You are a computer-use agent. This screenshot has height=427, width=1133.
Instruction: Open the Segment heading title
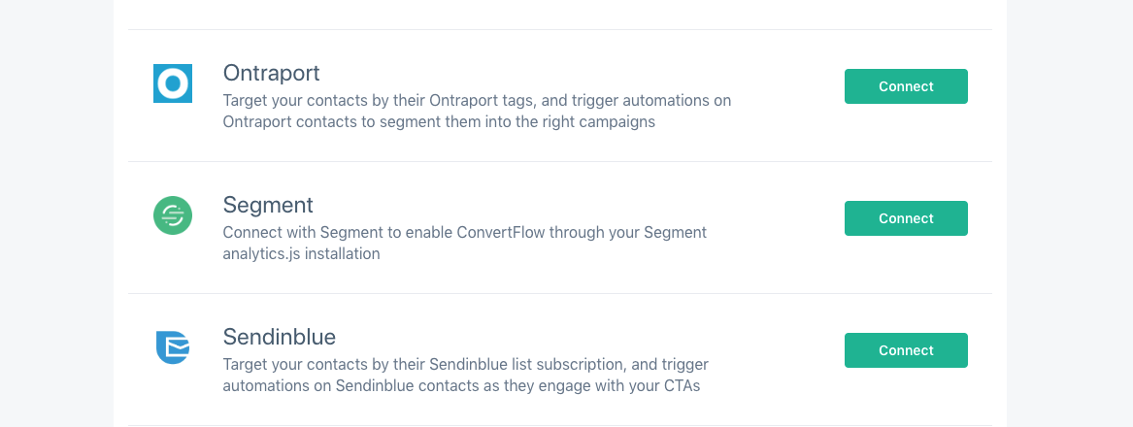[x=268, y=205]
